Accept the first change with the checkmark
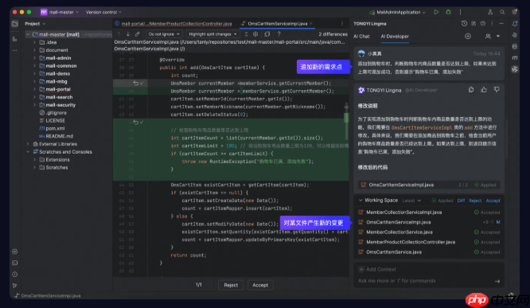Screen dimensions: 530x308 click(142, 84)
